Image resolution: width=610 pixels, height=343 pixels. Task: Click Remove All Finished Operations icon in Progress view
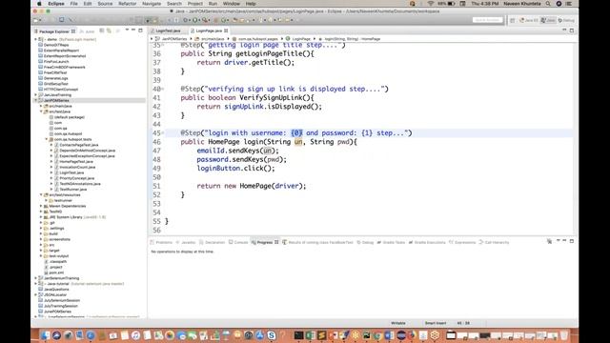coord(549,241)
